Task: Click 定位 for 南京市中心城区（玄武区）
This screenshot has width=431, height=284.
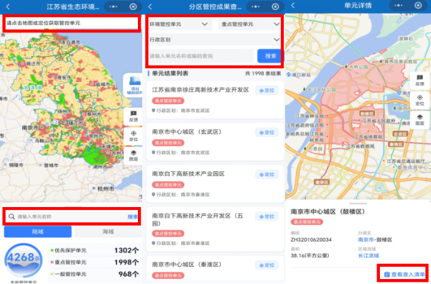Action: coord(267,132)
